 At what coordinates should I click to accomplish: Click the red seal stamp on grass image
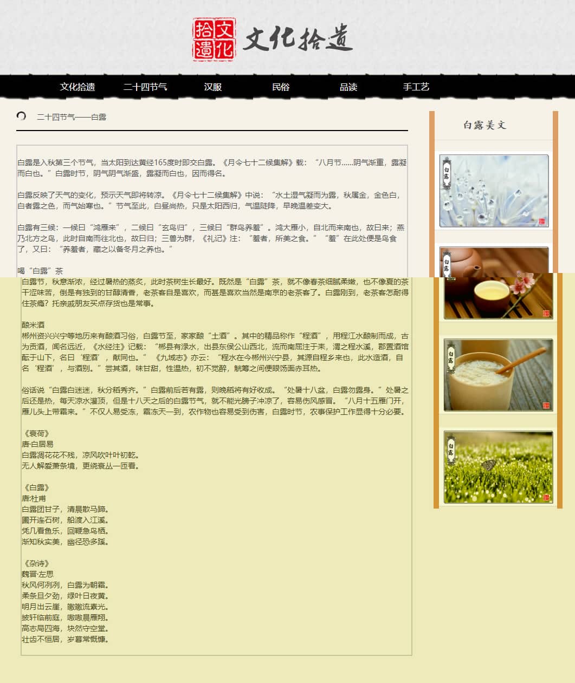[x=546, y=497]
